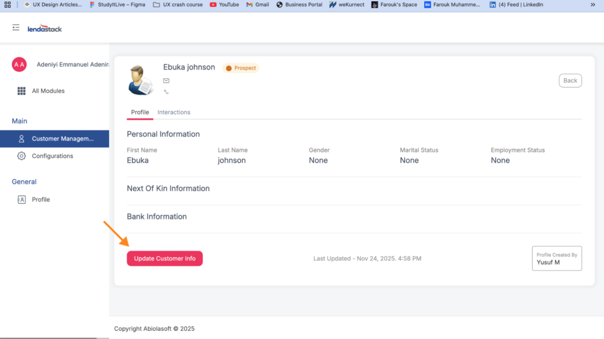The image size is (604, 339).
Task: Click the AA user avatar circle
Action: pyautogui.click(x=19, y=64)
